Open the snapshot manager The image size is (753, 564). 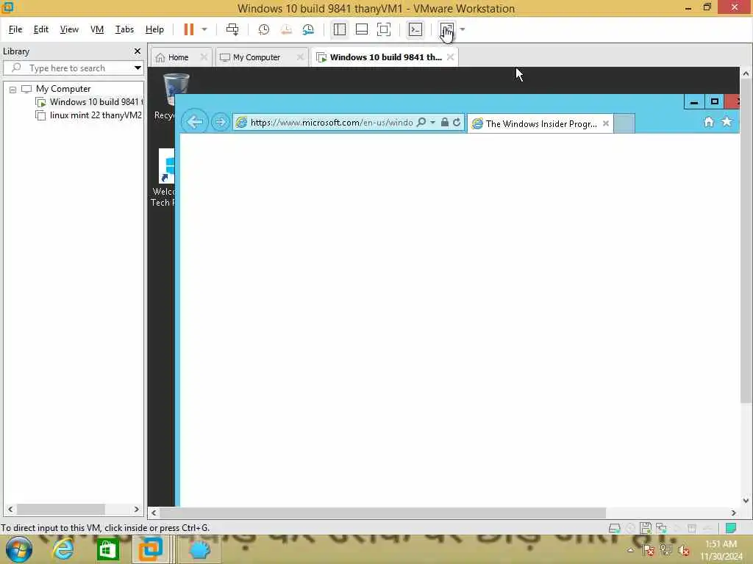click(308, 29)
